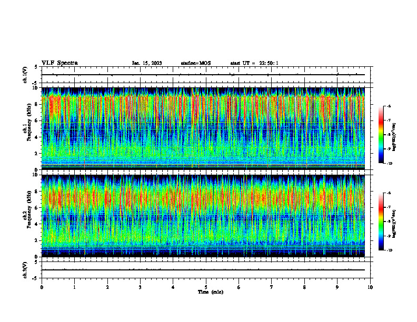Image resolution: width=417 pixels, height=322 pixels.
Task: Click the 'station=MOS' header label
Action: click(x=196, y=63)
